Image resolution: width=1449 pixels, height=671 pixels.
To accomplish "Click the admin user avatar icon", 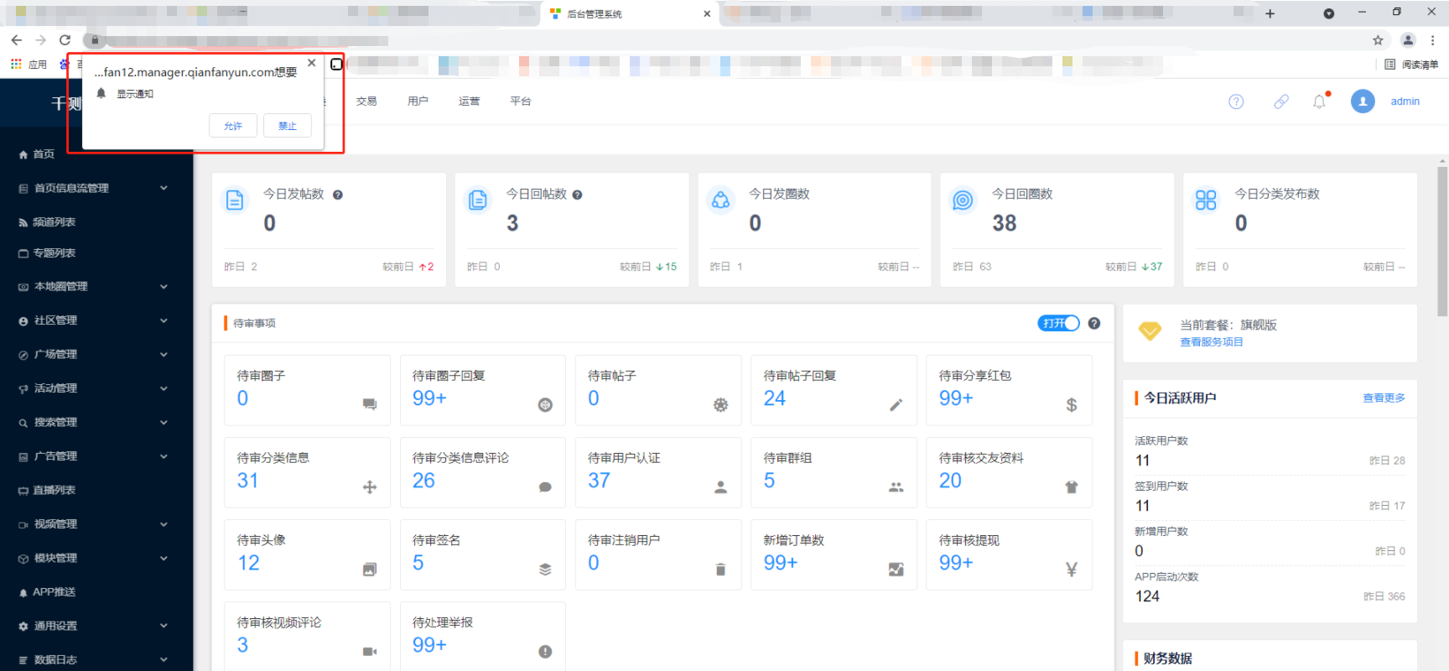I will pos(1363,101).
